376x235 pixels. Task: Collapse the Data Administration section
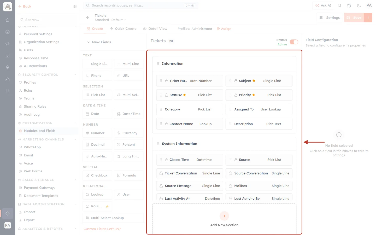pyautogui.click(x=75, y=204)
